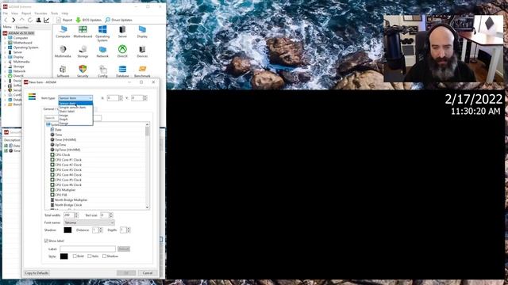The image size is (508, 285).
Task: Click the Y position stepper
Action: tap(145, 98)
